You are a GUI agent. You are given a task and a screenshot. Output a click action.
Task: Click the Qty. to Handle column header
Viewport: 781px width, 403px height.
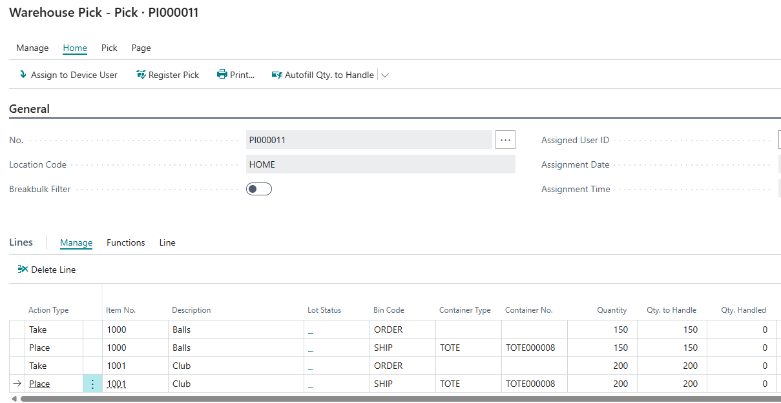pyautogui.click(x=671, y=310)
